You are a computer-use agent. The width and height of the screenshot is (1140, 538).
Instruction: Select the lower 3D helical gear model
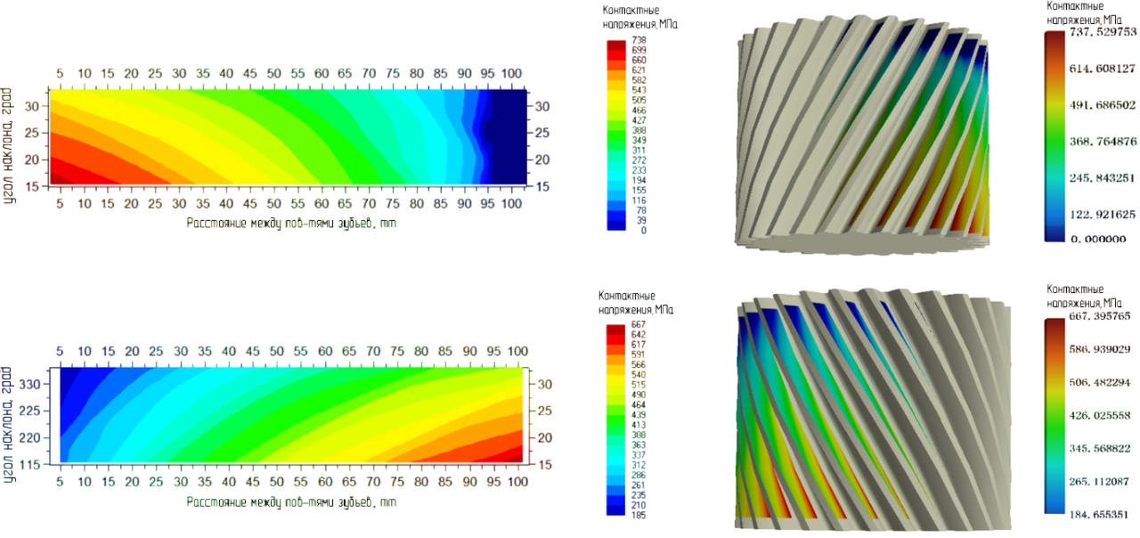tap(873, 412)
